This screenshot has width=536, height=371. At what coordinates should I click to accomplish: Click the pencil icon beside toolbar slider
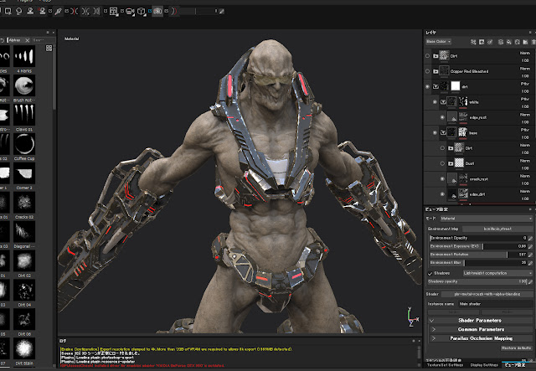pos(221,11)
